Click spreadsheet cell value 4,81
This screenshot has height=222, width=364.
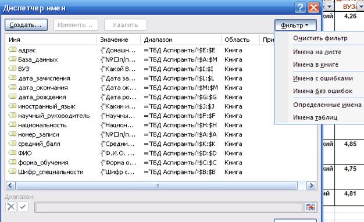(x=350, y=194)
